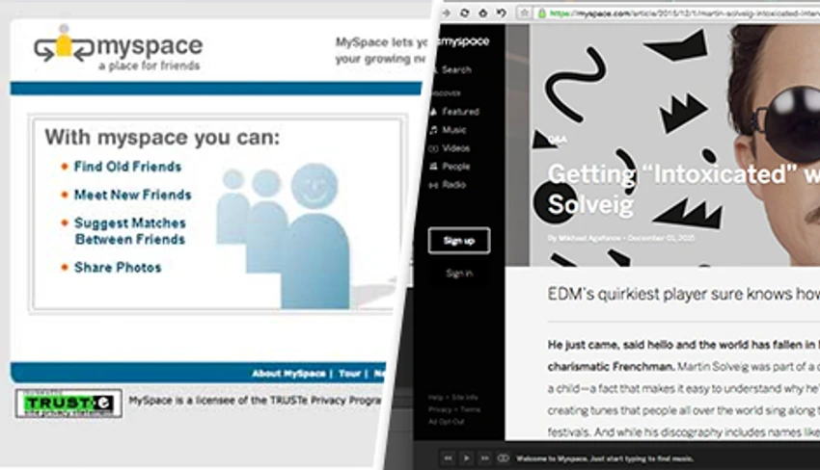Click the Find Old Friends link
The width and height of the screenshot is (820, 470).
click(127, 167)
